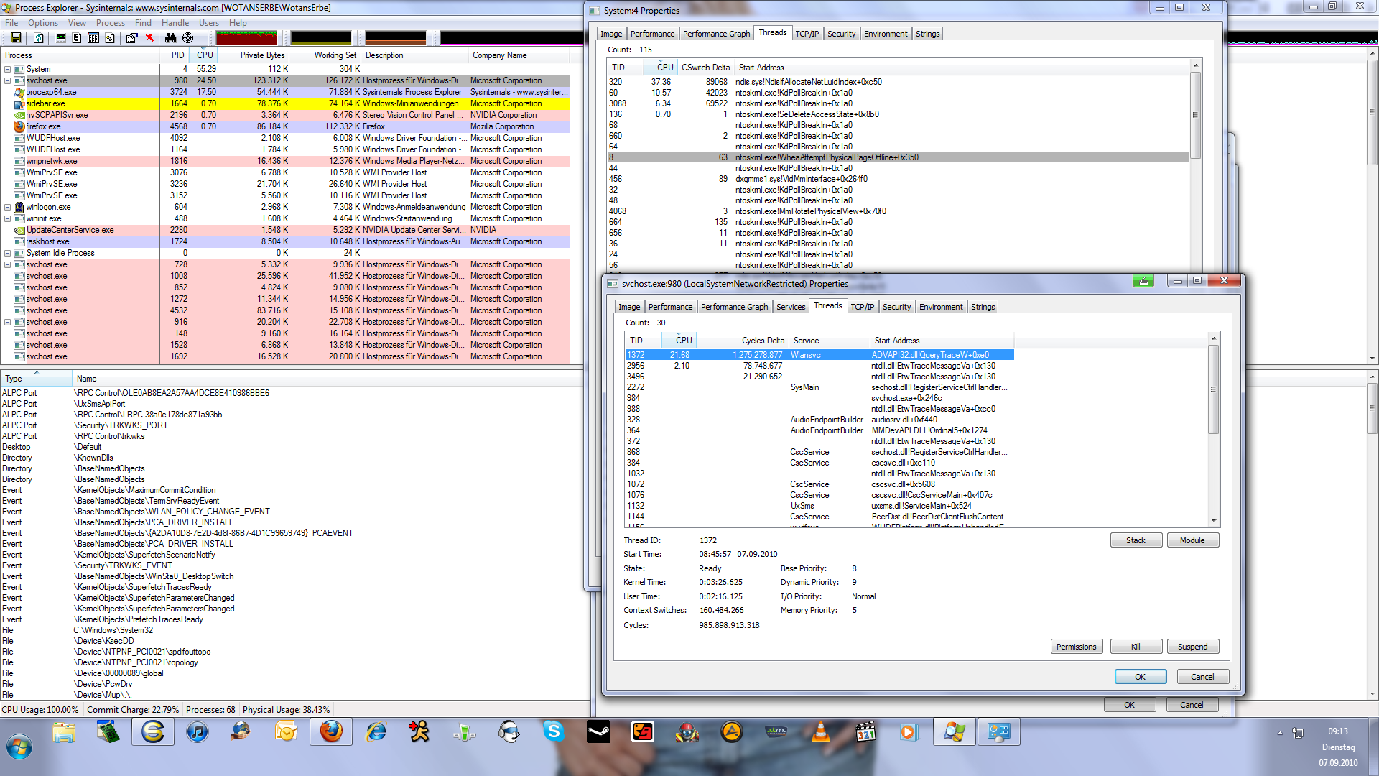Collapse the wininit.exe tree node
1379x776 pixels.
(7, 219)
